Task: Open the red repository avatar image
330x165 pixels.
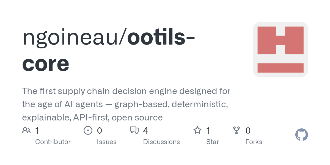Action: [x=280, y=50]
